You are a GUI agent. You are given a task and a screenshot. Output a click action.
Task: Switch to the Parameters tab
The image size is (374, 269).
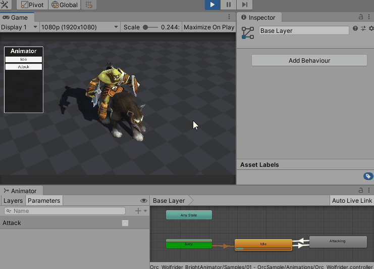pyautogui.click(x=44, y=201)
